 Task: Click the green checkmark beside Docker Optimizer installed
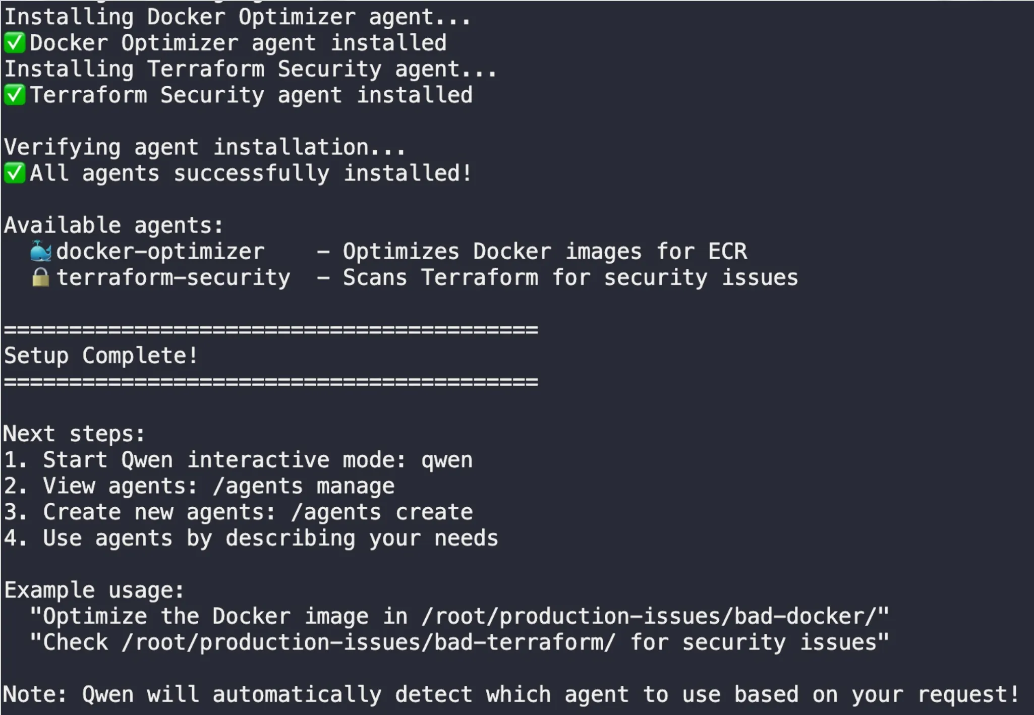click(x=15, y=43)
